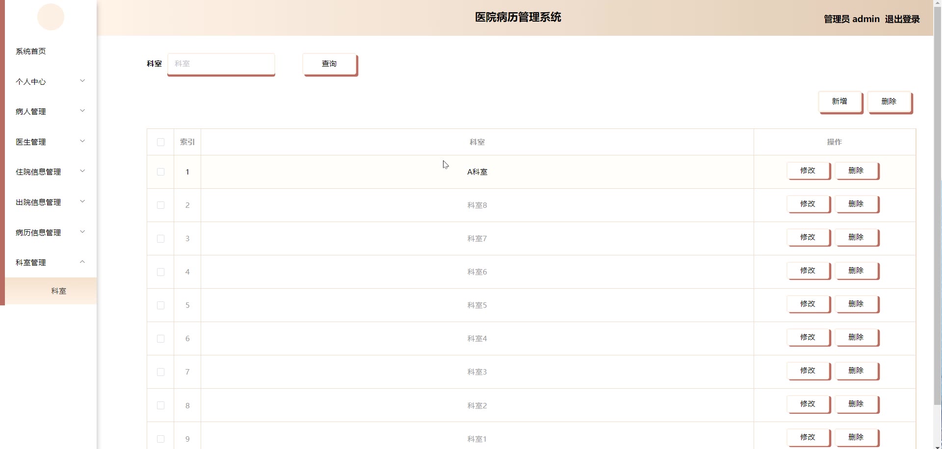Expand the 个人中心 menu chevron

[x=82, y=81]
